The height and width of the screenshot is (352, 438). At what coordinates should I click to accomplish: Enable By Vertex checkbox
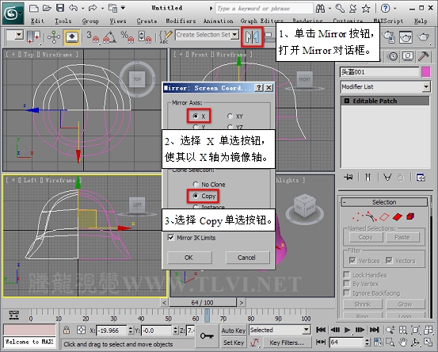[x=347, y=284]
